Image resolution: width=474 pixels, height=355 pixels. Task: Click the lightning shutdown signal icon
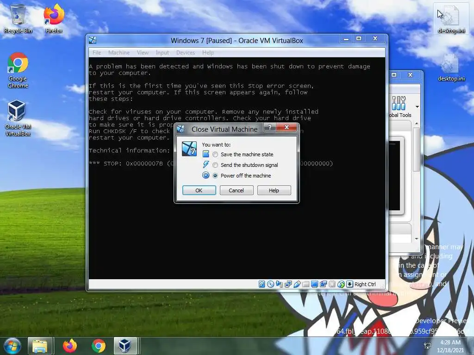[x=206, y=165]
